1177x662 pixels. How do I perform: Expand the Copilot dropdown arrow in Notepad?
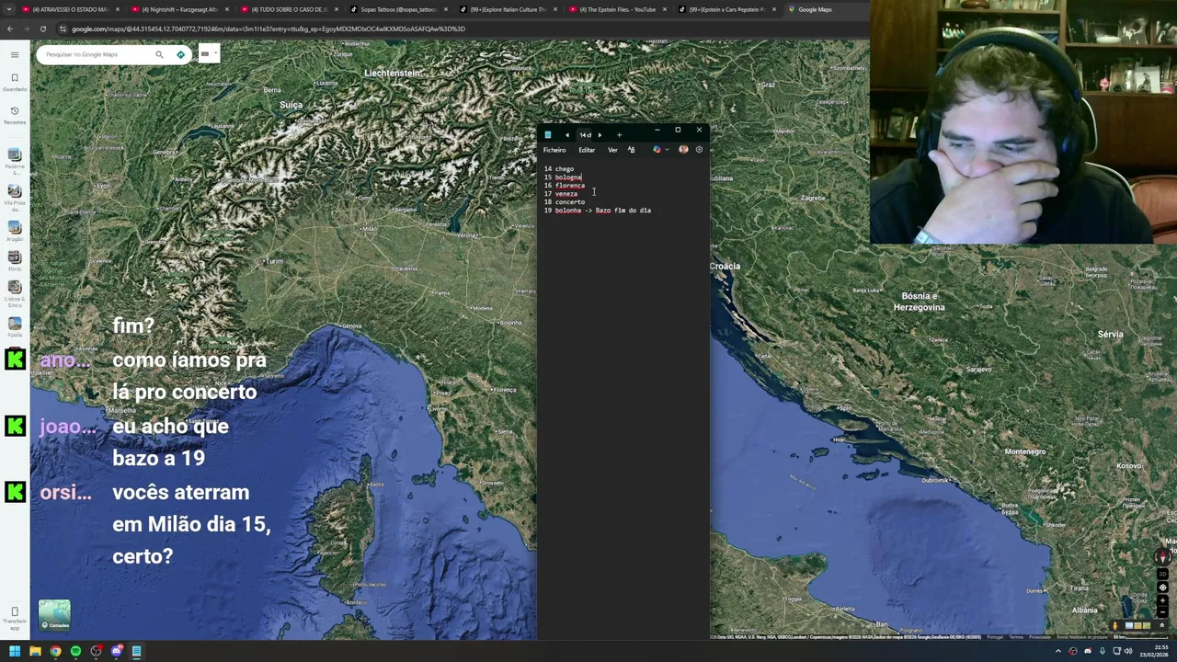coord(667,150)
